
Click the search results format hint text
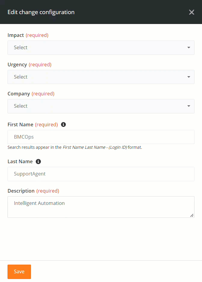coord(75,147)
